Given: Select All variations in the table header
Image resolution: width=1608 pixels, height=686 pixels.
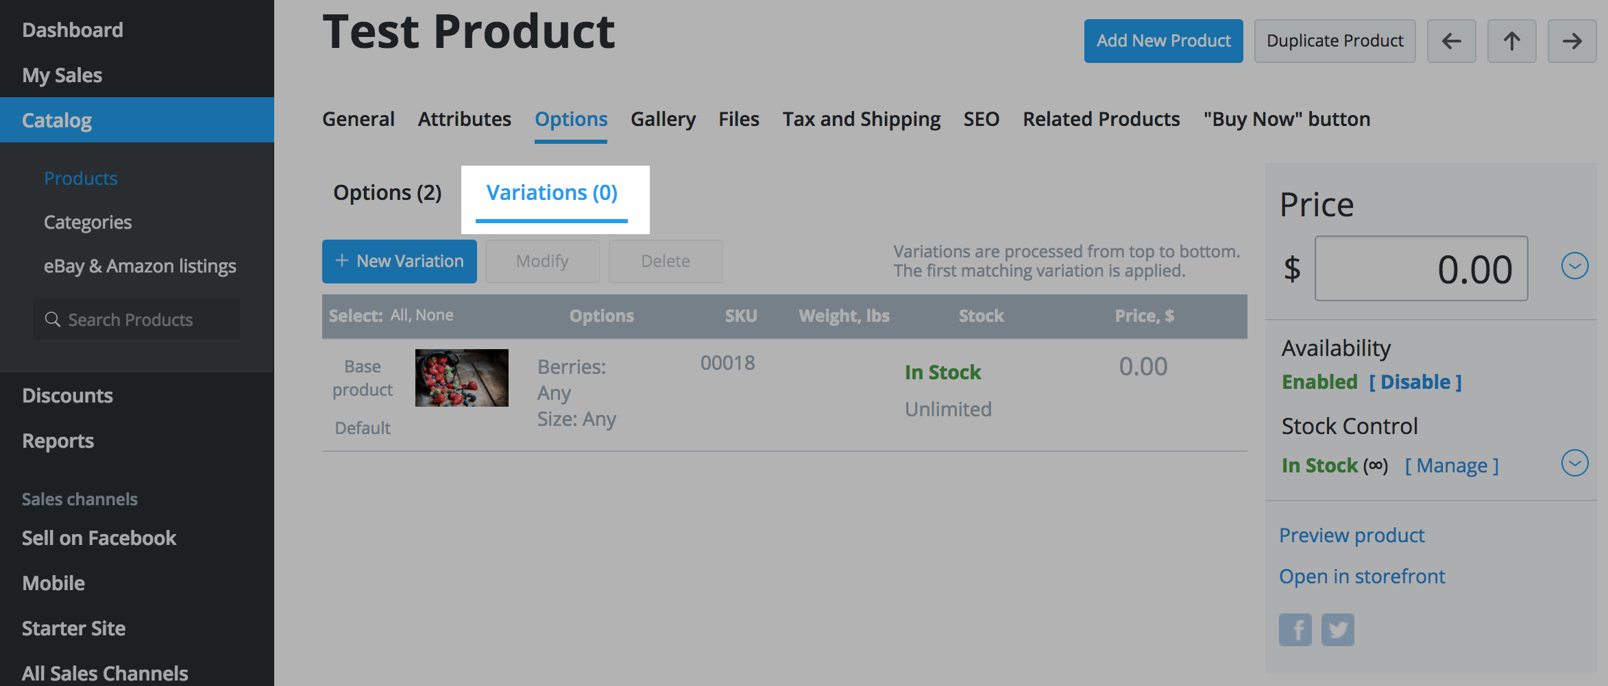Looking at the screenshot, I should tap(399, 315).
